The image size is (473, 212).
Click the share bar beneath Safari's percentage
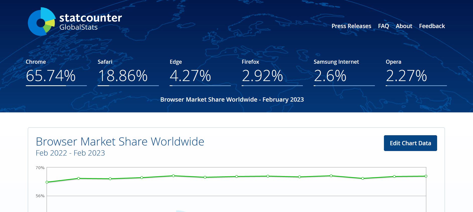coord(128,86)
